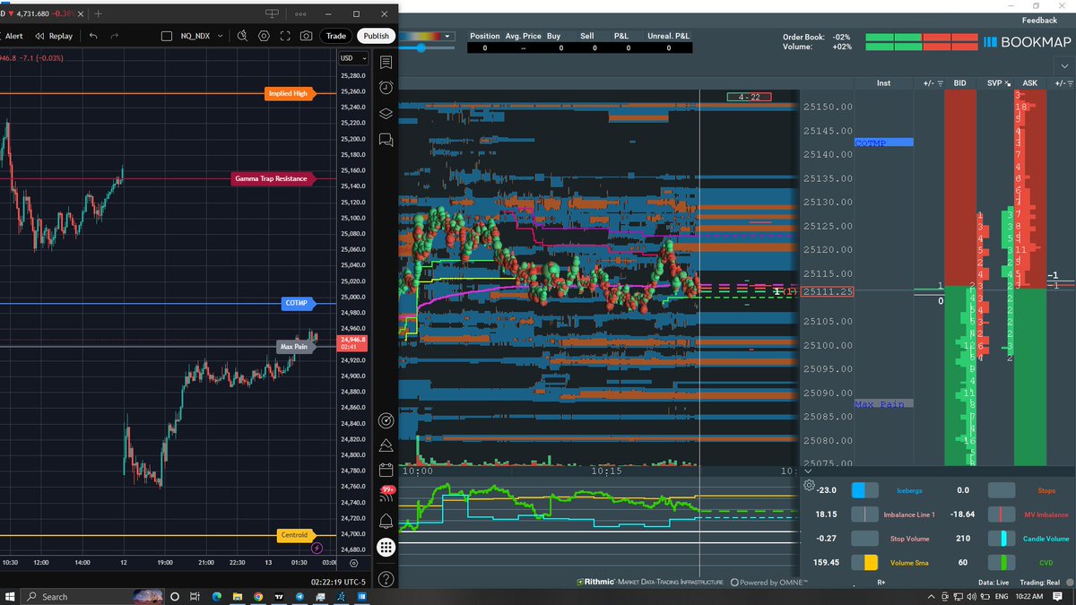
Task: Select the layout square icon beside NQ_NDX
Action: 167,36
